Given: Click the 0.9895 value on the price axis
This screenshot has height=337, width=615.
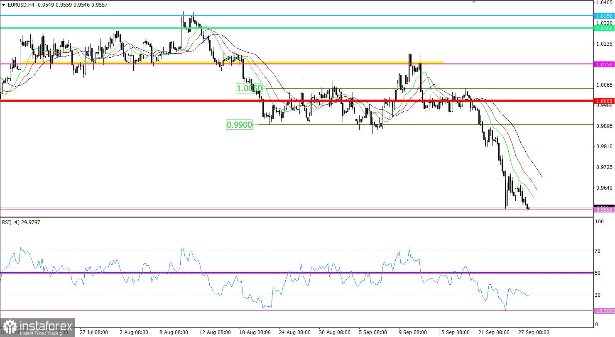Looking at the screenshot, I should pyautogui.click(x=603, y=126).
